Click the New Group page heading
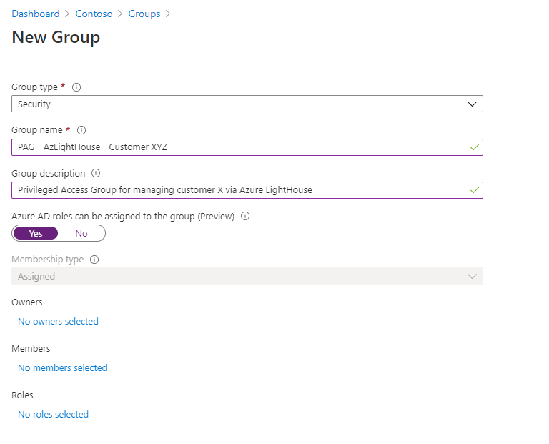This screenshot has width=549, height=444. pyautogui.click(x=56, y=37)
